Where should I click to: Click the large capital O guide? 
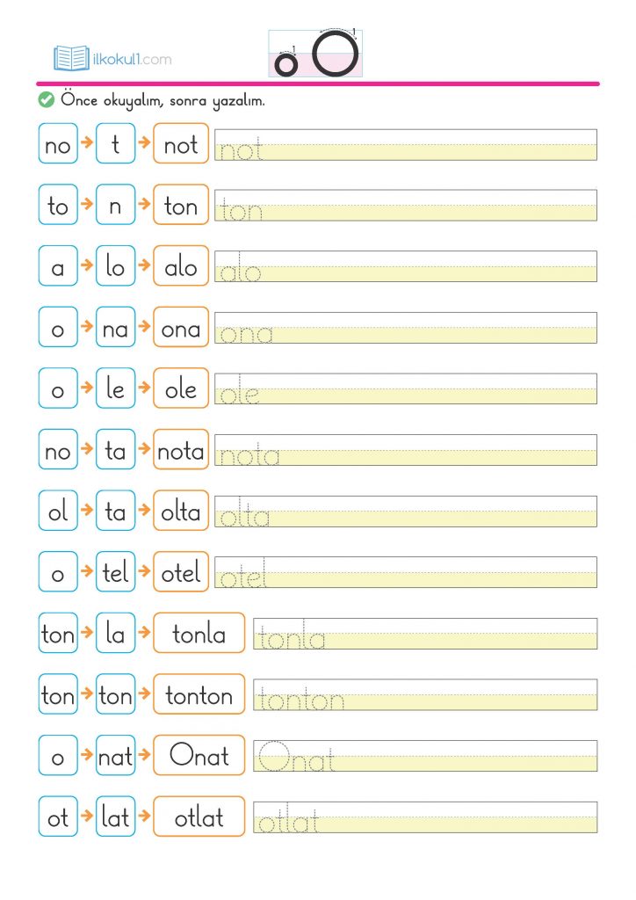[336, 54]
